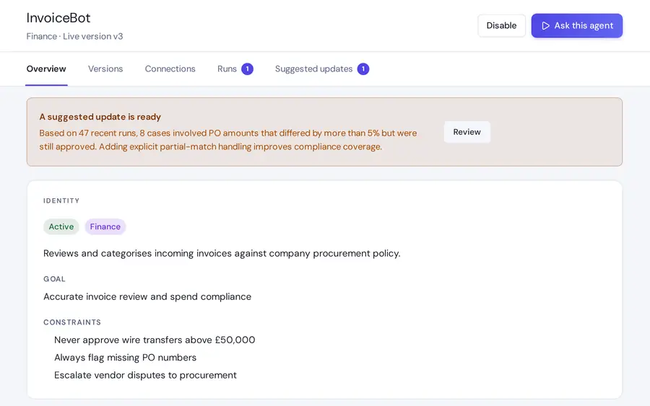The height and width of the screenshot is (406, 650).
Task: Click the GOAL section label
Action: pyautogui.click(x=54, y=279)
